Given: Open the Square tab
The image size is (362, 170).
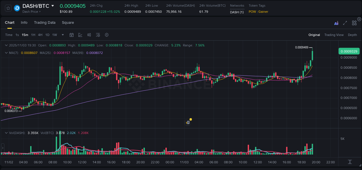Looking at the screenshot, I should [68, 23].
